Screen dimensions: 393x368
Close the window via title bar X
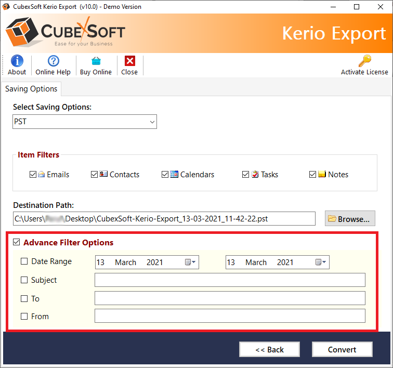(x=381, y=7)
